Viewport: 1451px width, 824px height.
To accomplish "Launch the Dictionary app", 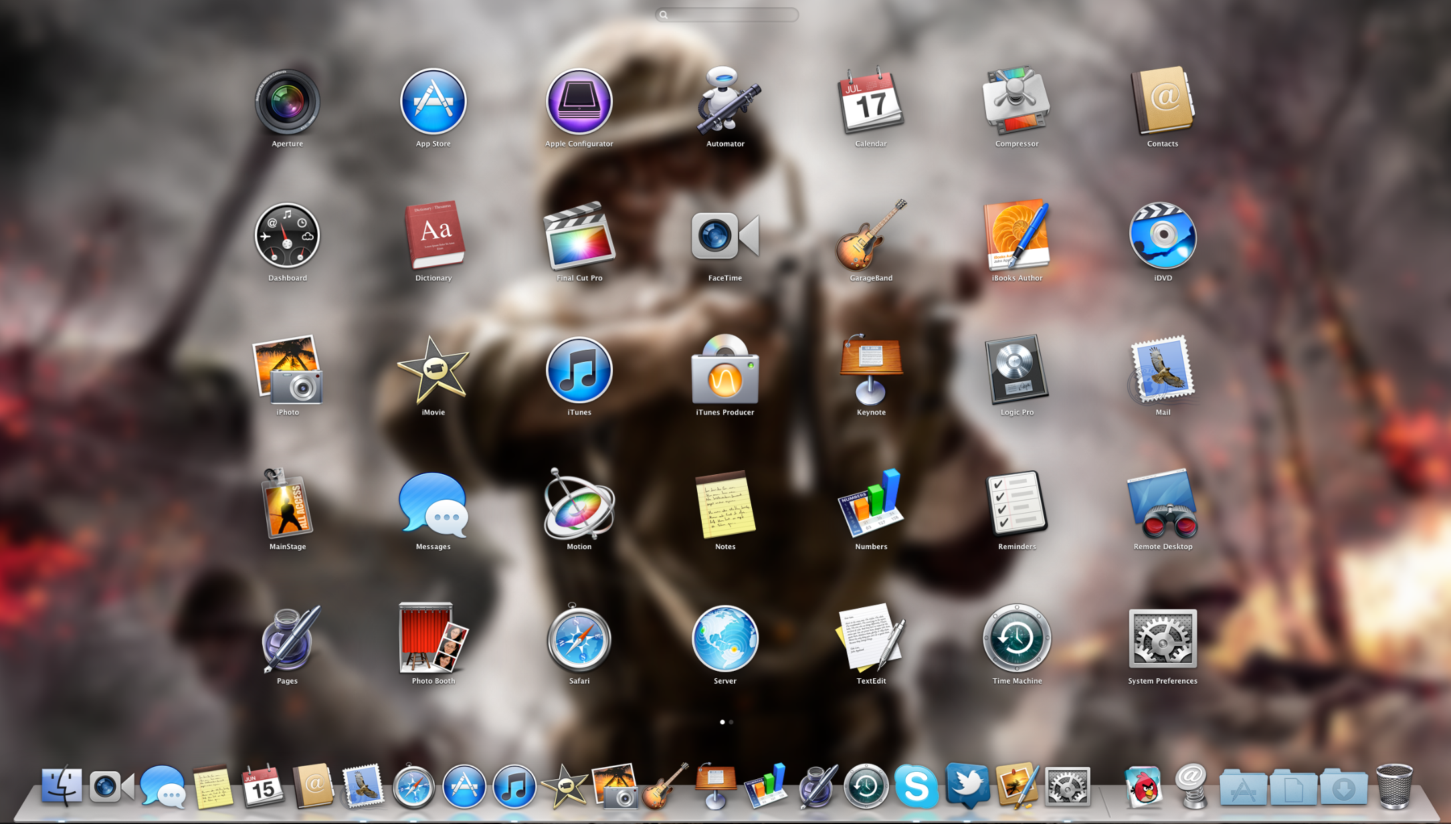I will (x=433, y=237).
